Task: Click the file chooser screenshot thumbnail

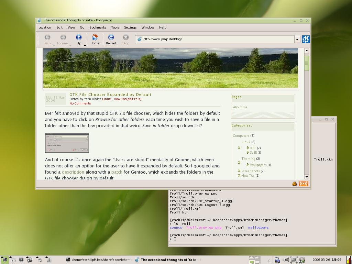Action: [67, 143]
